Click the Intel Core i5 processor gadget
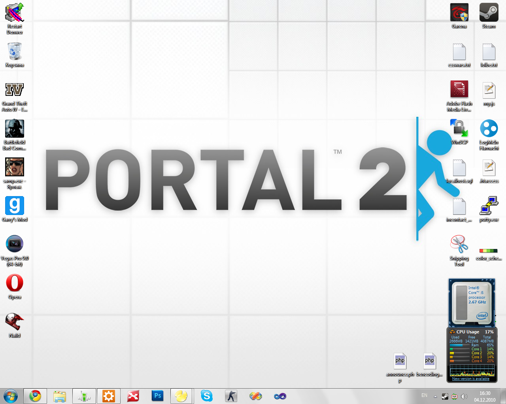The width and height of the screenshot is (506, 404). point(471,303)
